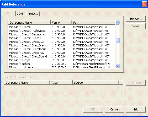Select the Microsoft.DirectX row

tap(62, 27)
